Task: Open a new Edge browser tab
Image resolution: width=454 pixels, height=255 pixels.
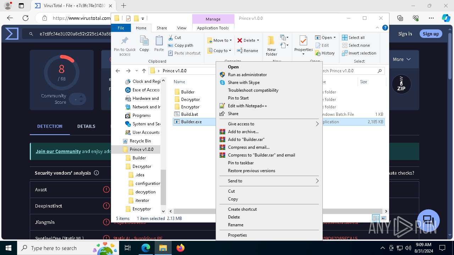Action: click(x=123, y=6)
